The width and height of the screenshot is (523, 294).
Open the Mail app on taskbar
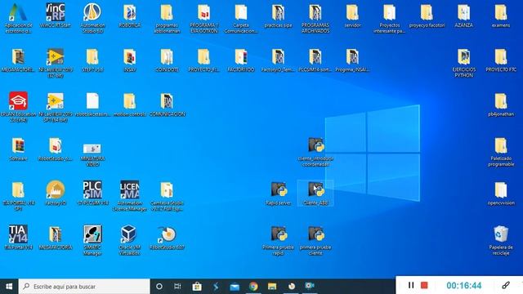235,286
